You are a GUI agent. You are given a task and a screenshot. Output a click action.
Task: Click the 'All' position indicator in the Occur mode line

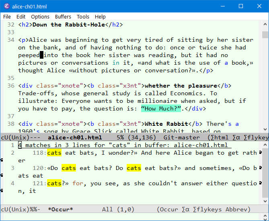tap(107, 209)
